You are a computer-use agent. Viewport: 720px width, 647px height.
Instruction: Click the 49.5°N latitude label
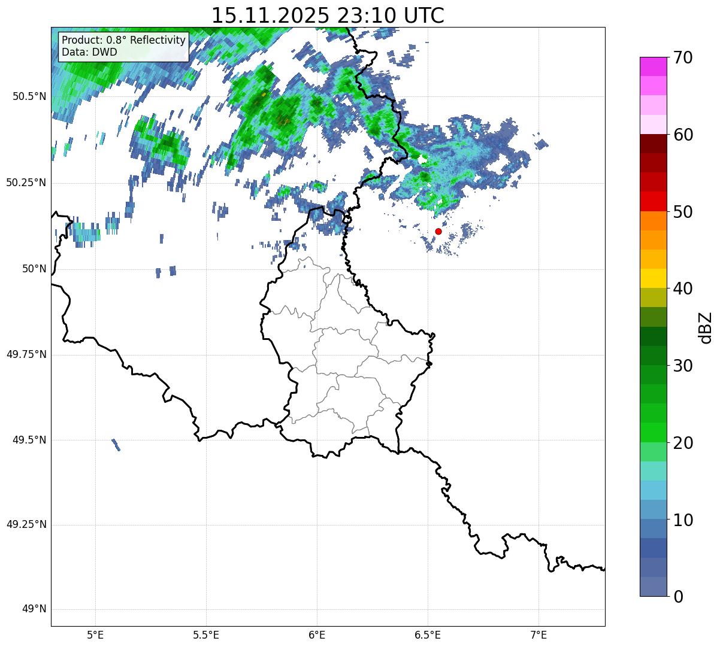[29, 440]
